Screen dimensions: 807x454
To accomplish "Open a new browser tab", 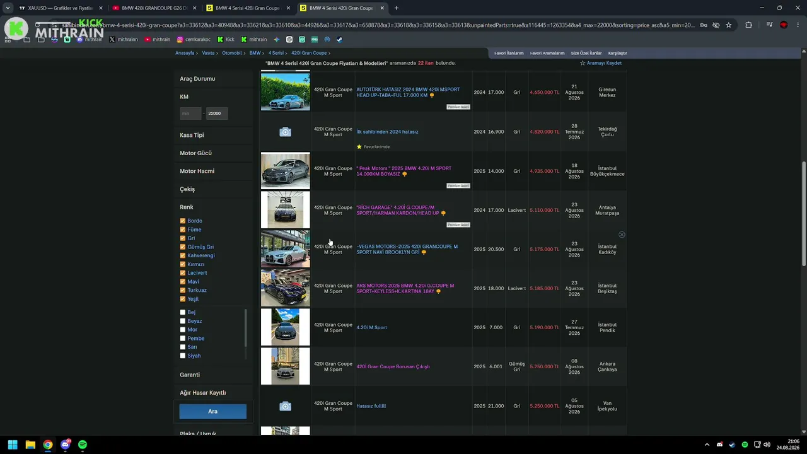I will click(397, 8).
